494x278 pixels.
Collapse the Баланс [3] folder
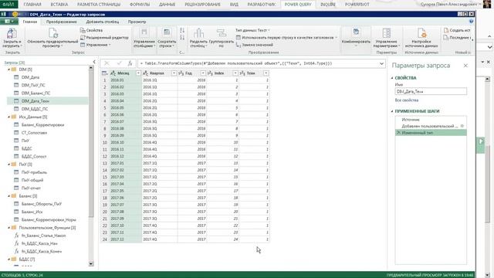pos(8,196)
